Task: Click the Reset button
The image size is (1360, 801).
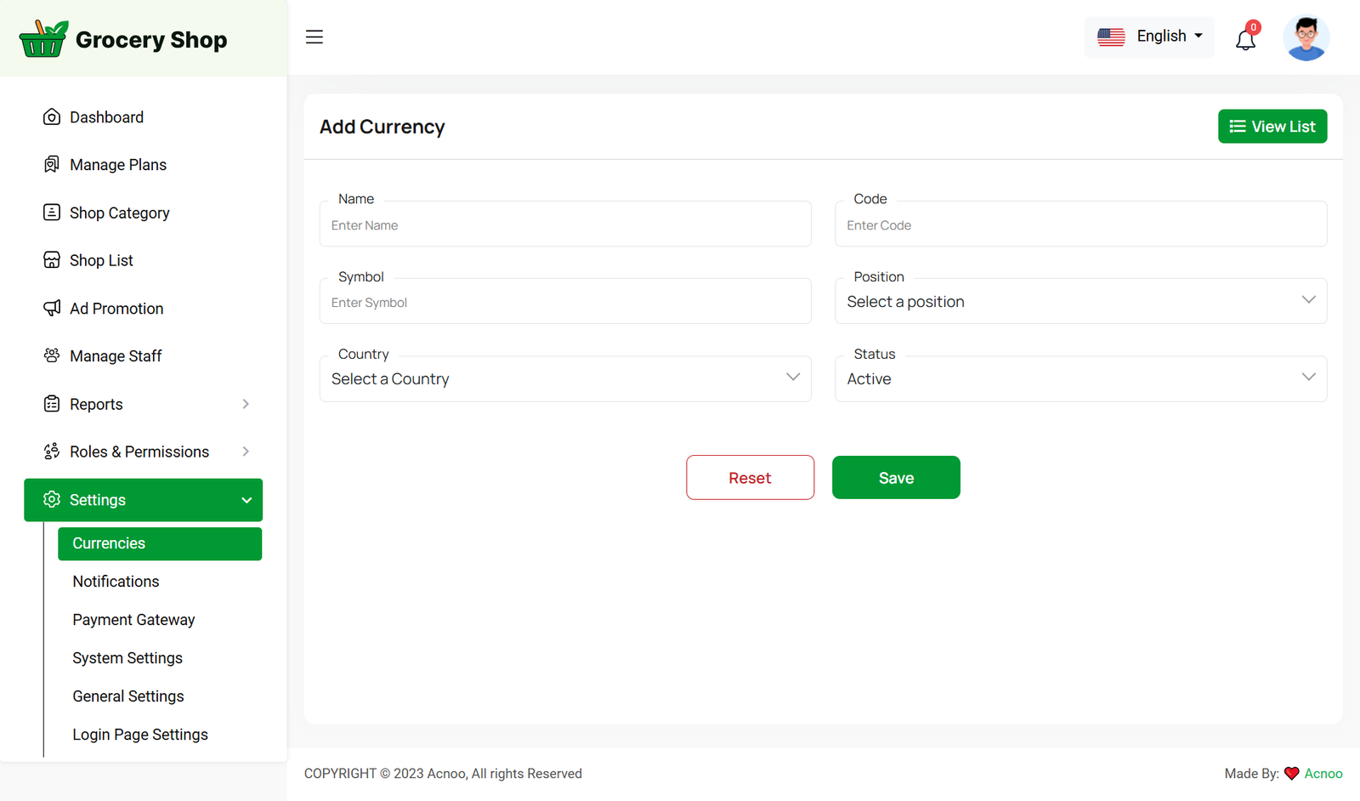Action: [x=750, y=478]
